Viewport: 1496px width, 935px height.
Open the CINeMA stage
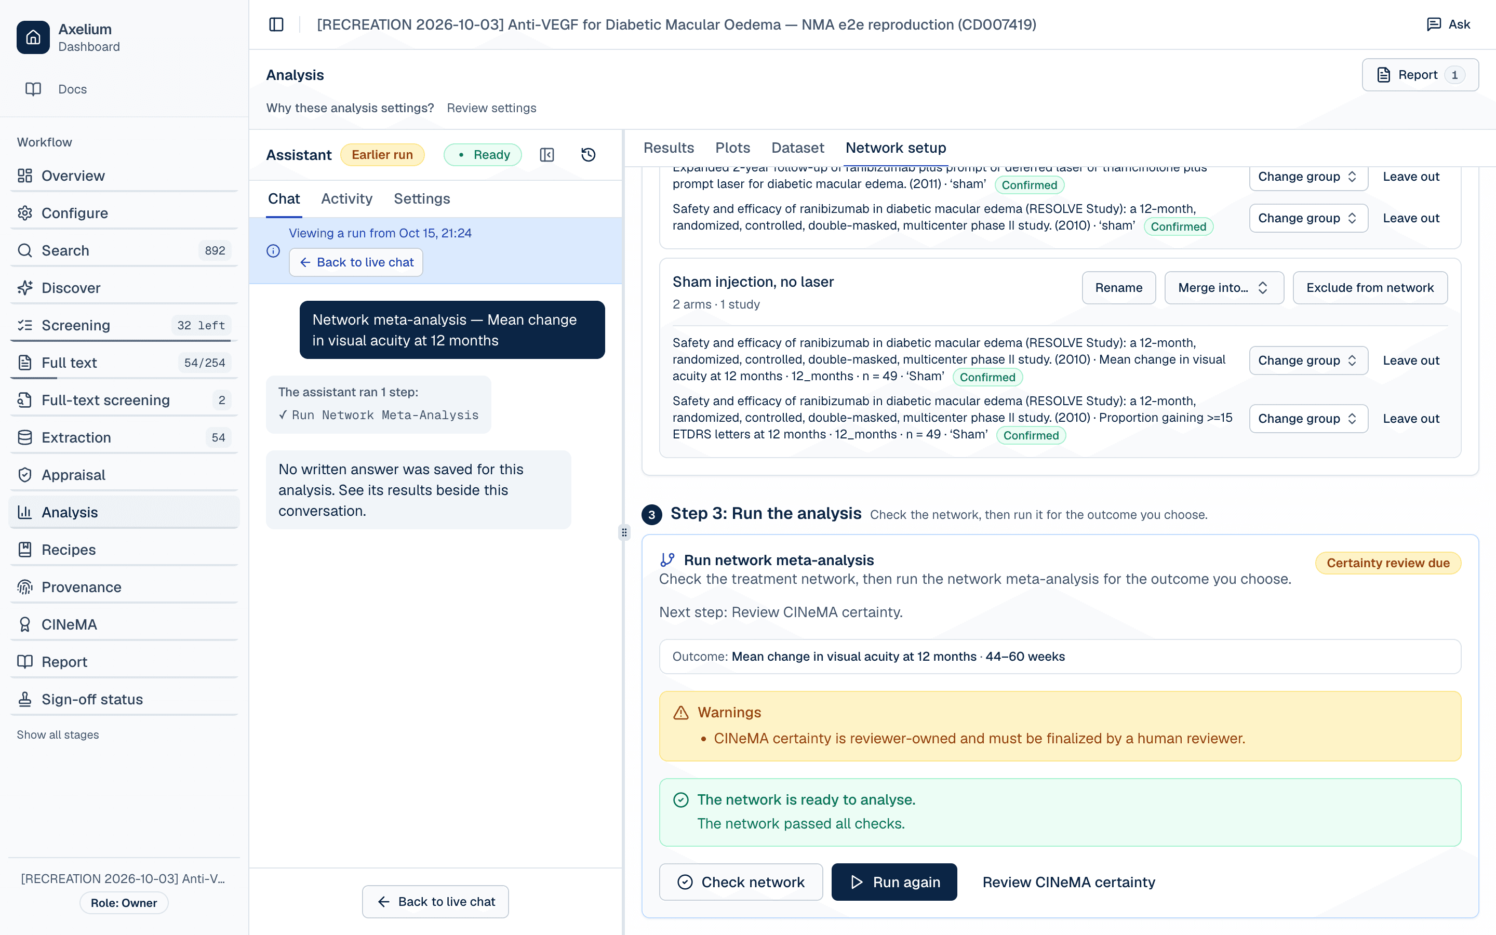[x=124, y=624]
